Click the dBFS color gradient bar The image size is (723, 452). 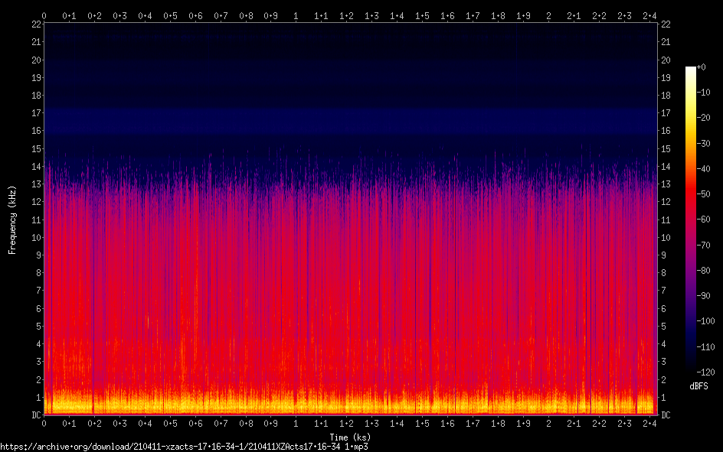coord(691,219)
